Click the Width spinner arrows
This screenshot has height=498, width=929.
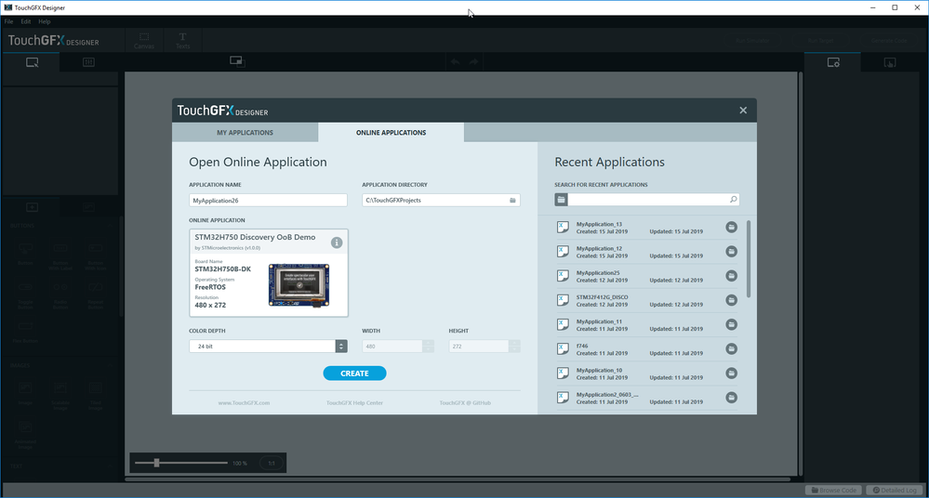(x=429, y=347)
